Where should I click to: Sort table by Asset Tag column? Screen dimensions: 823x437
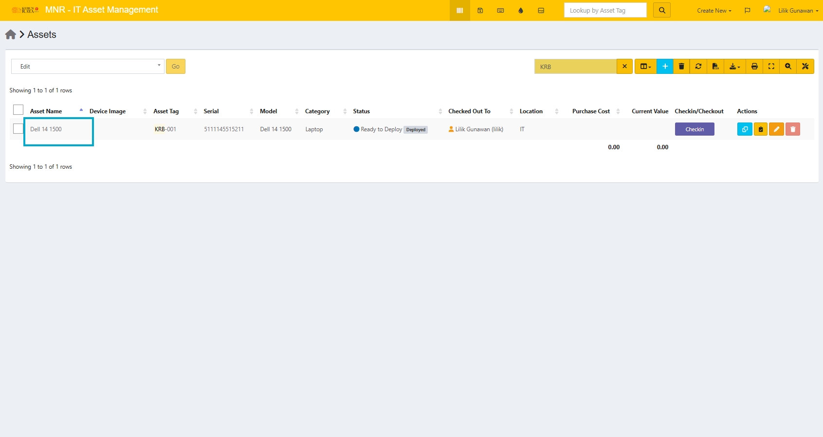166,111
